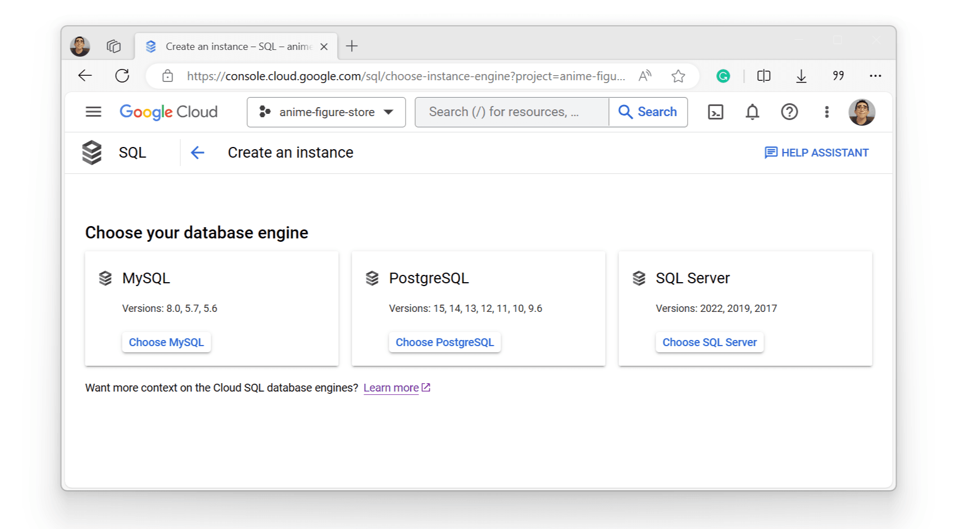Click the 'Choose your database engine' heading
The height and width of the screenshot is (529, 959).
(197, 233)
